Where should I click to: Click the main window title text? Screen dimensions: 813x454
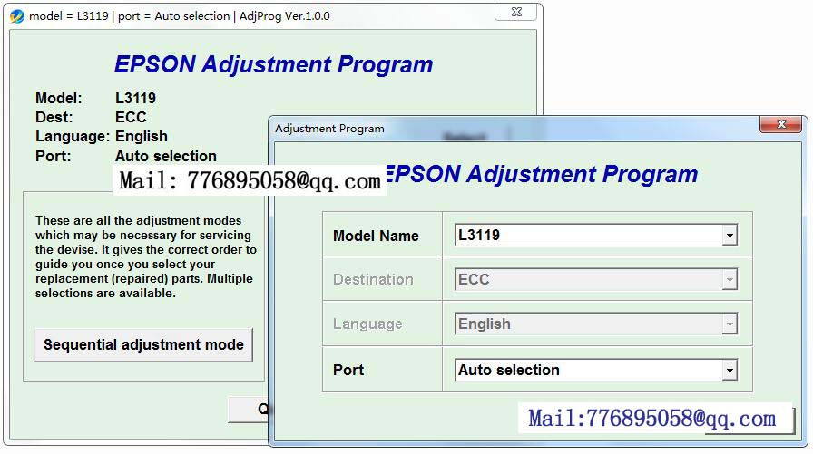pyautogui.click(x=180, y=16)
